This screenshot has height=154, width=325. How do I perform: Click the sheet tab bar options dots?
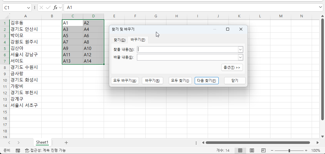[196, 143]
